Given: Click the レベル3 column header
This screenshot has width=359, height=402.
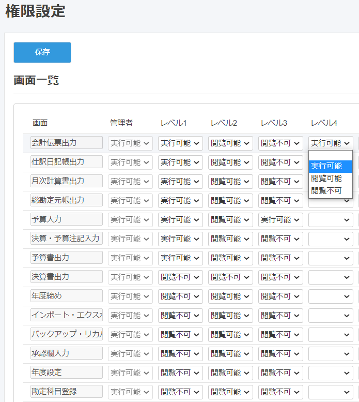Looking at the screenshot, I should coord(274,123).
